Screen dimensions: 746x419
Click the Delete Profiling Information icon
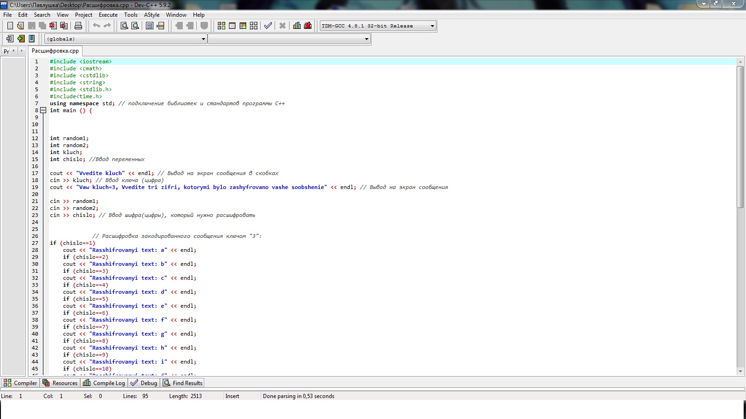pyautogui.click(x=308, y=26)
